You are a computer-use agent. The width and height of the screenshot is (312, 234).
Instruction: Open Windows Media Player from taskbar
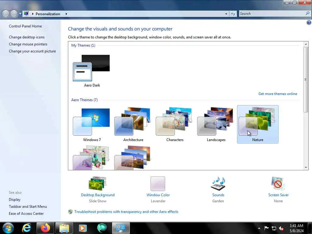tap(83, 228)
